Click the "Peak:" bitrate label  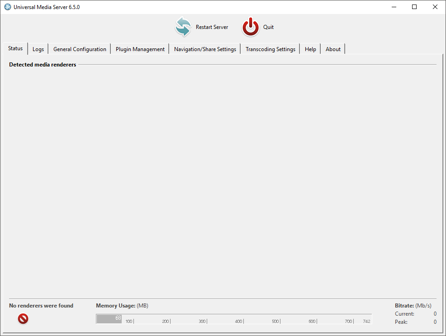(401, 322)
